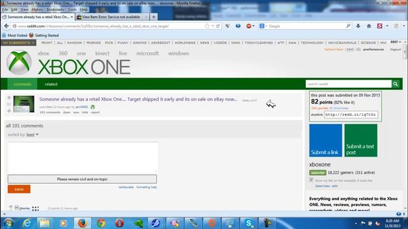
Task: Open the Bookmarks menu
Action: (55, 10)
